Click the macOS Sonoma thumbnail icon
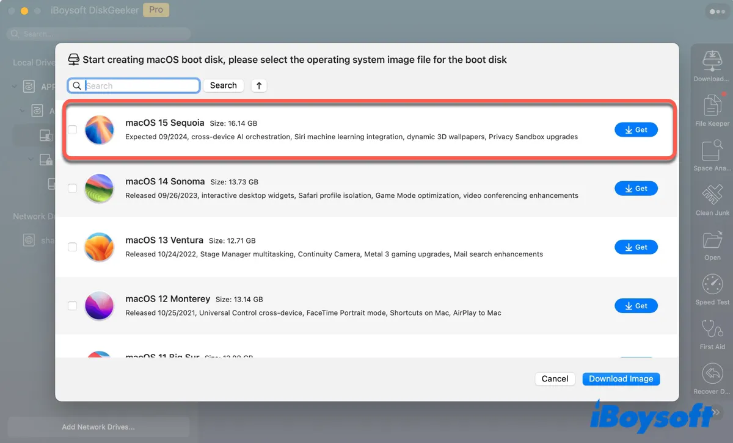 pos(99,188)
